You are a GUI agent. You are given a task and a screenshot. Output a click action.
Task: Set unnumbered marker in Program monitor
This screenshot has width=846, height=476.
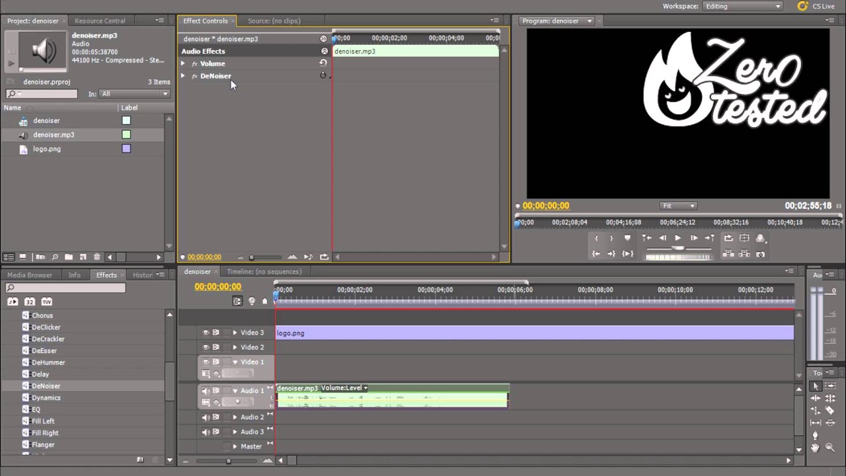(x=627, y=238)
